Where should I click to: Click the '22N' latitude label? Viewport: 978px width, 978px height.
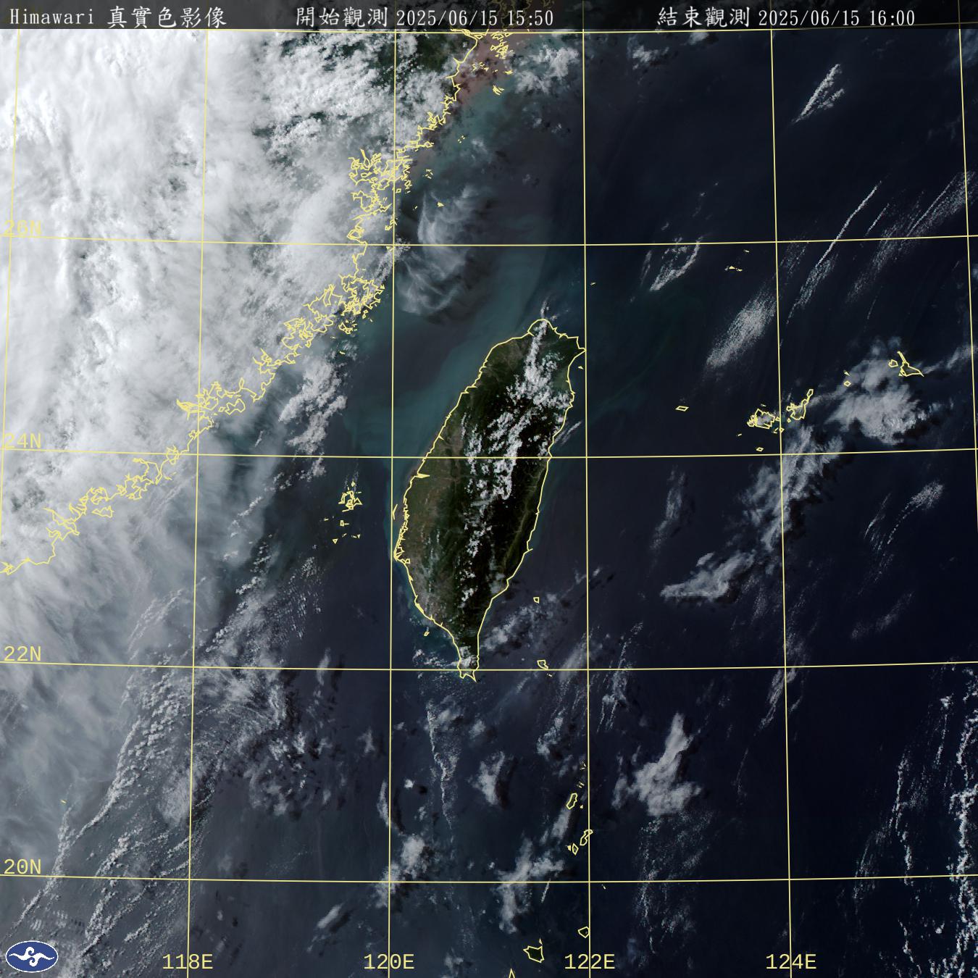[x=22, y=654]
